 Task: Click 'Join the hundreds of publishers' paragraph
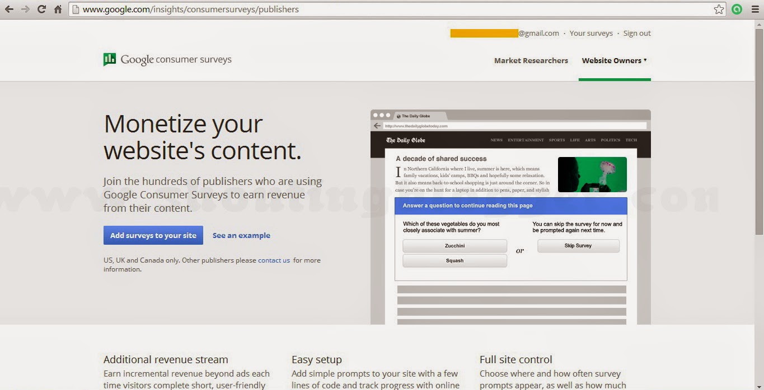point(213,194)
